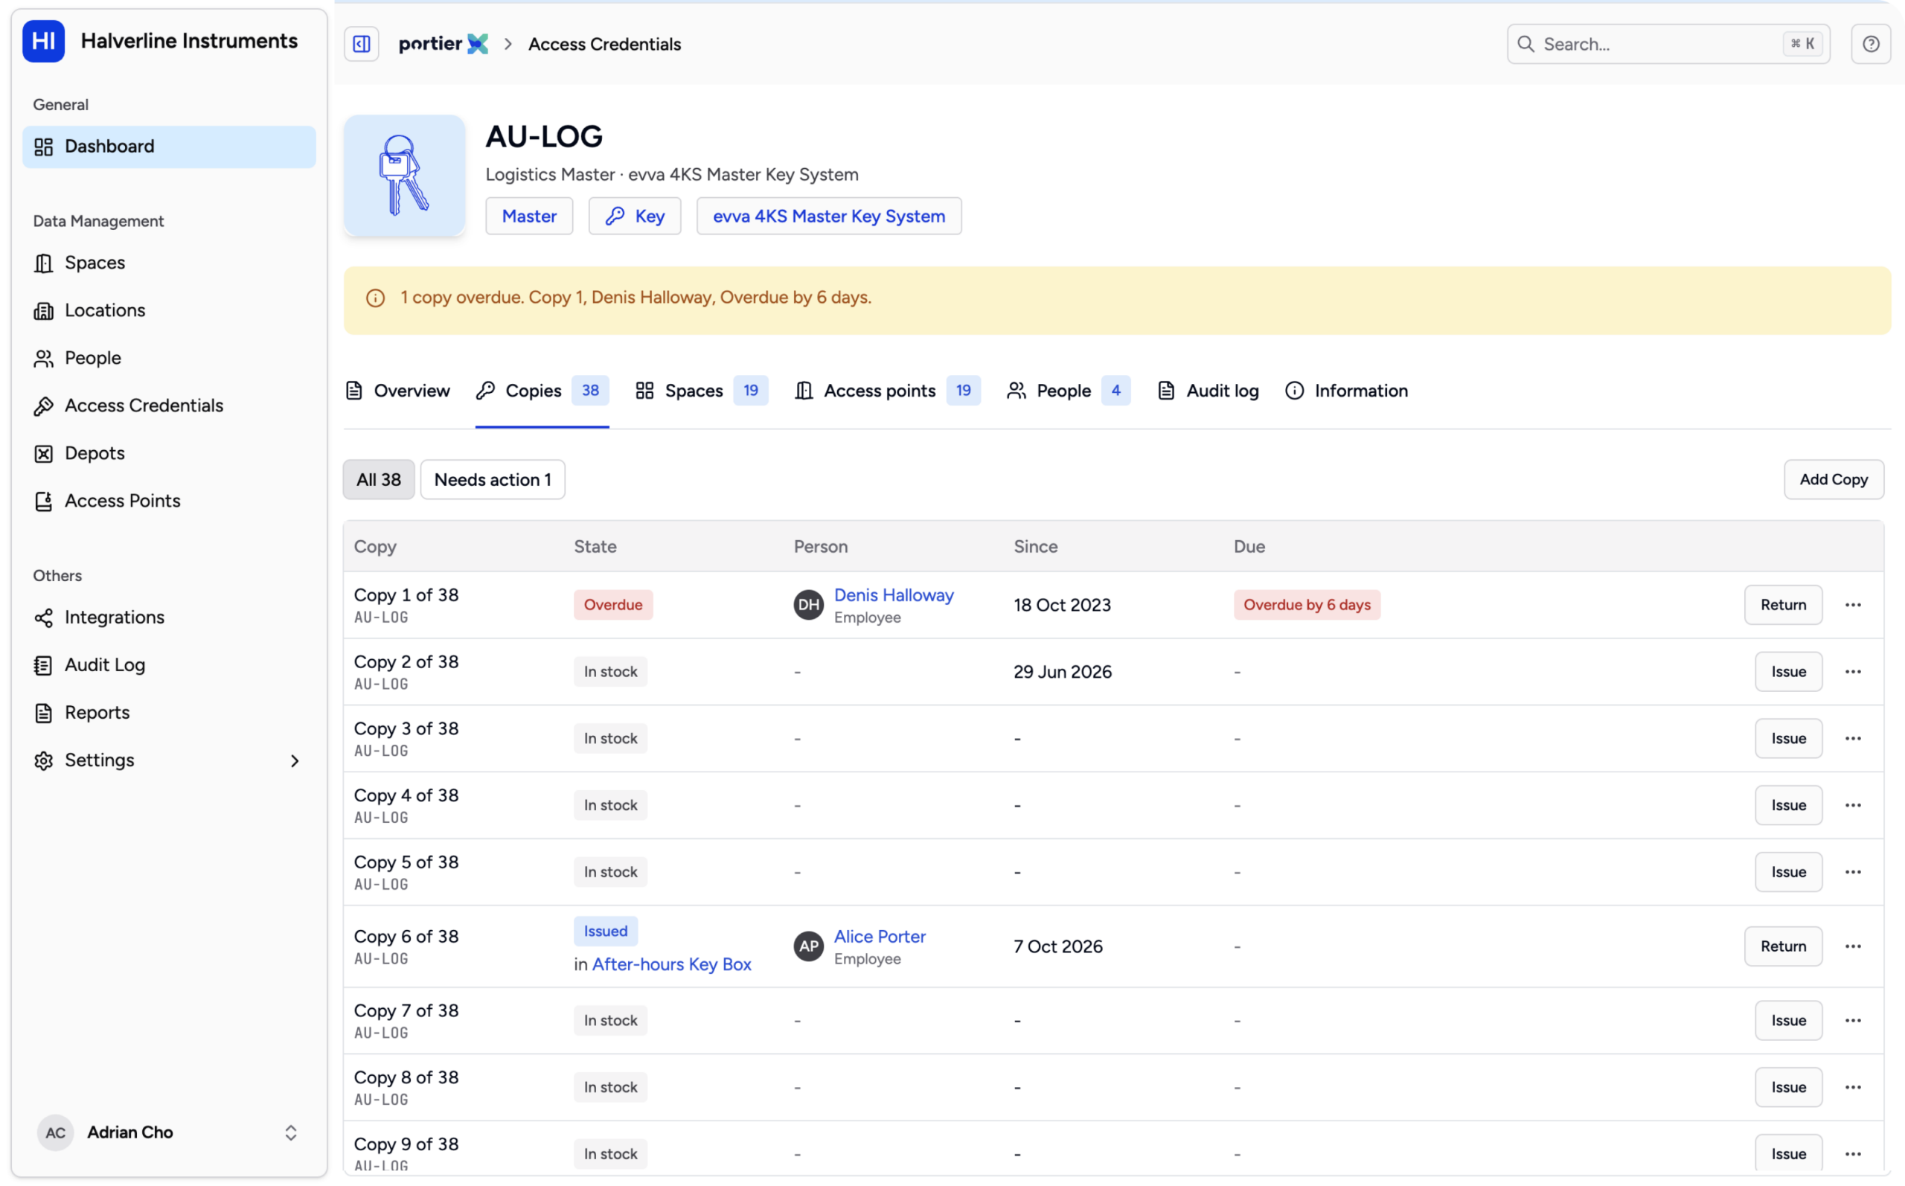The height and width of the screenshot is (1186, 1905).
Task: Switch to the Overview tab
Action: click(397, 391)
